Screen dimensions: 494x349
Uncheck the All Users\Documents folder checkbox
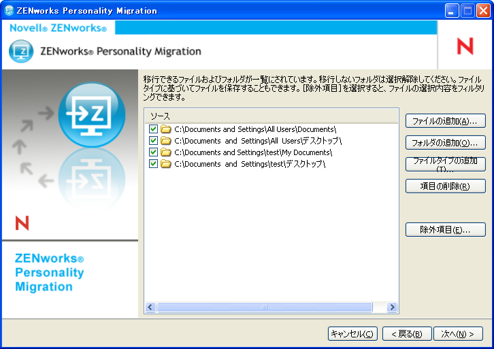(153, 129)
